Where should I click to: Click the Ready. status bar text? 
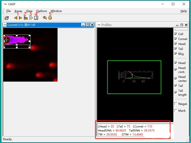pyautogui.click(x=7, y=139)
